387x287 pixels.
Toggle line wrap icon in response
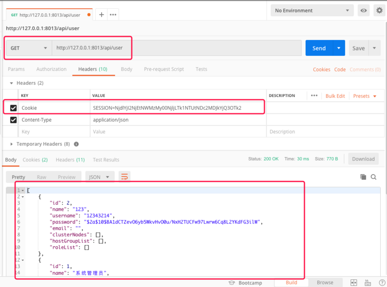pos(125,177)
